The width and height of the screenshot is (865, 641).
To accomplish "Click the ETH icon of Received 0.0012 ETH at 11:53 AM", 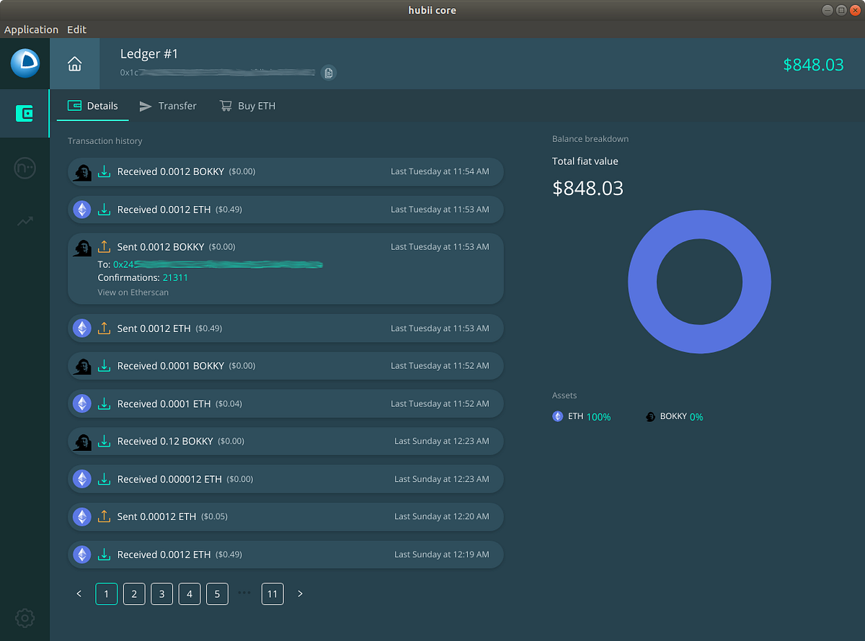I will click(x=82, y=210).
